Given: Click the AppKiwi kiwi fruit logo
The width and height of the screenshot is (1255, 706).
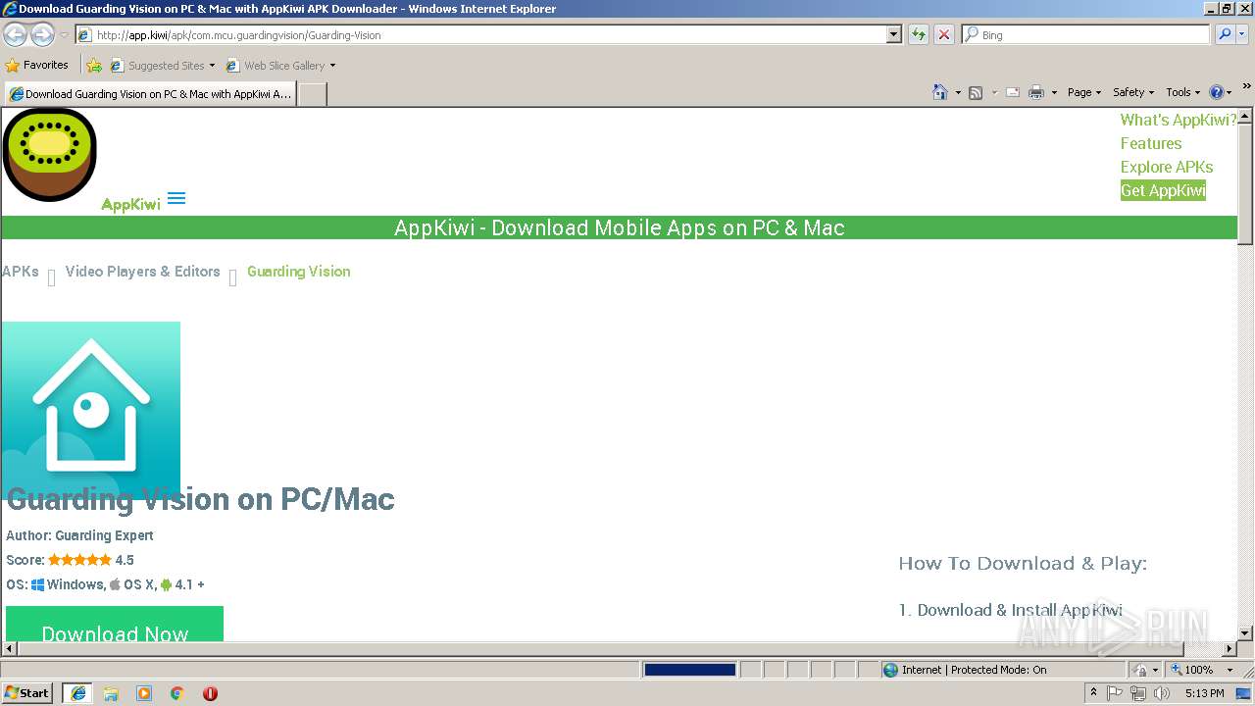Looking at the screenshot, I should point(49,154).
